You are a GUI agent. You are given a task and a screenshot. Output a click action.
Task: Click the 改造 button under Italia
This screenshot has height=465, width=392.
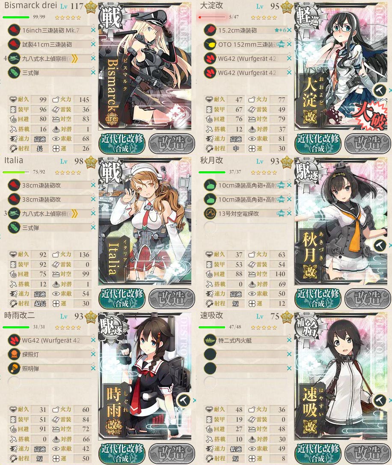click(x=172, y=298)
